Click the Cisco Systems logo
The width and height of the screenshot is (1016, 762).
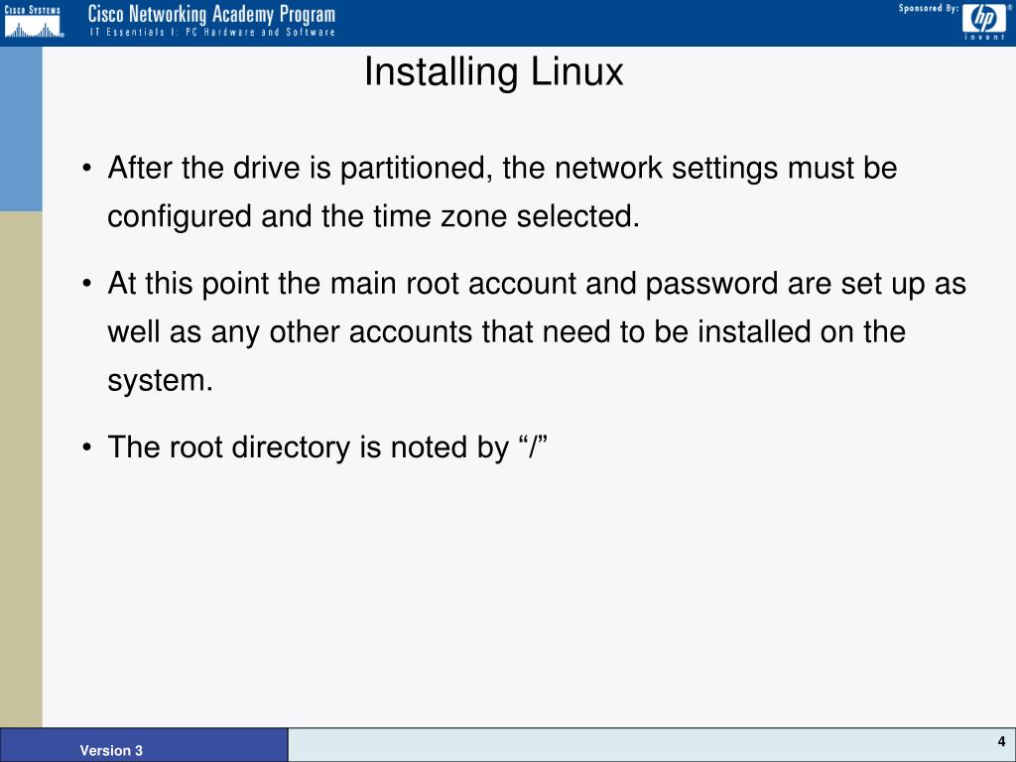coord(33,22)
